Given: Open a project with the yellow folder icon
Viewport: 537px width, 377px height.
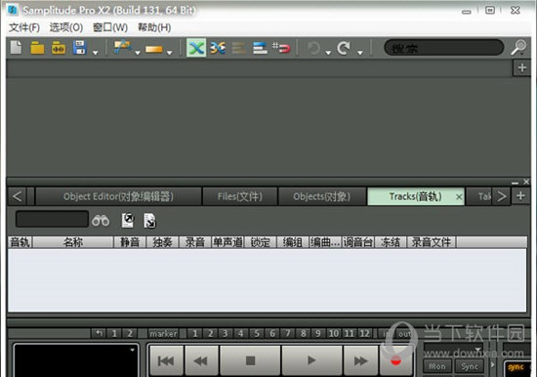Looking at the screenshot, I should (x=37, y=48).
